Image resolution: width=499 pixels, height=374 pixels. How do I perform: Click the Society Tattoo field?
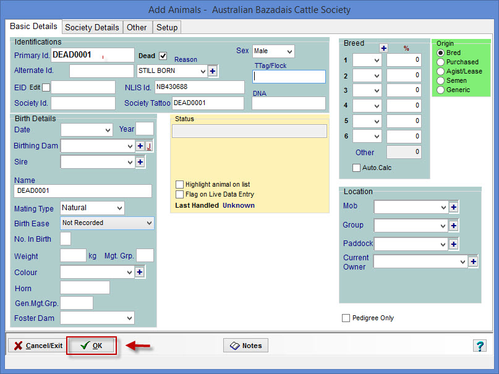pyautogui.click(x=208, y=103)
